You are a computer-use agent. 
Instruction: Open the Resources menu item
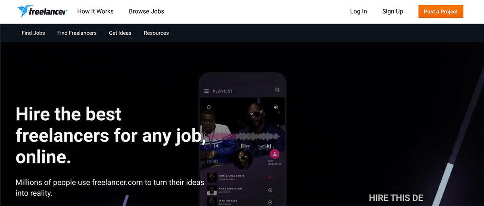(x=156, y=33)
